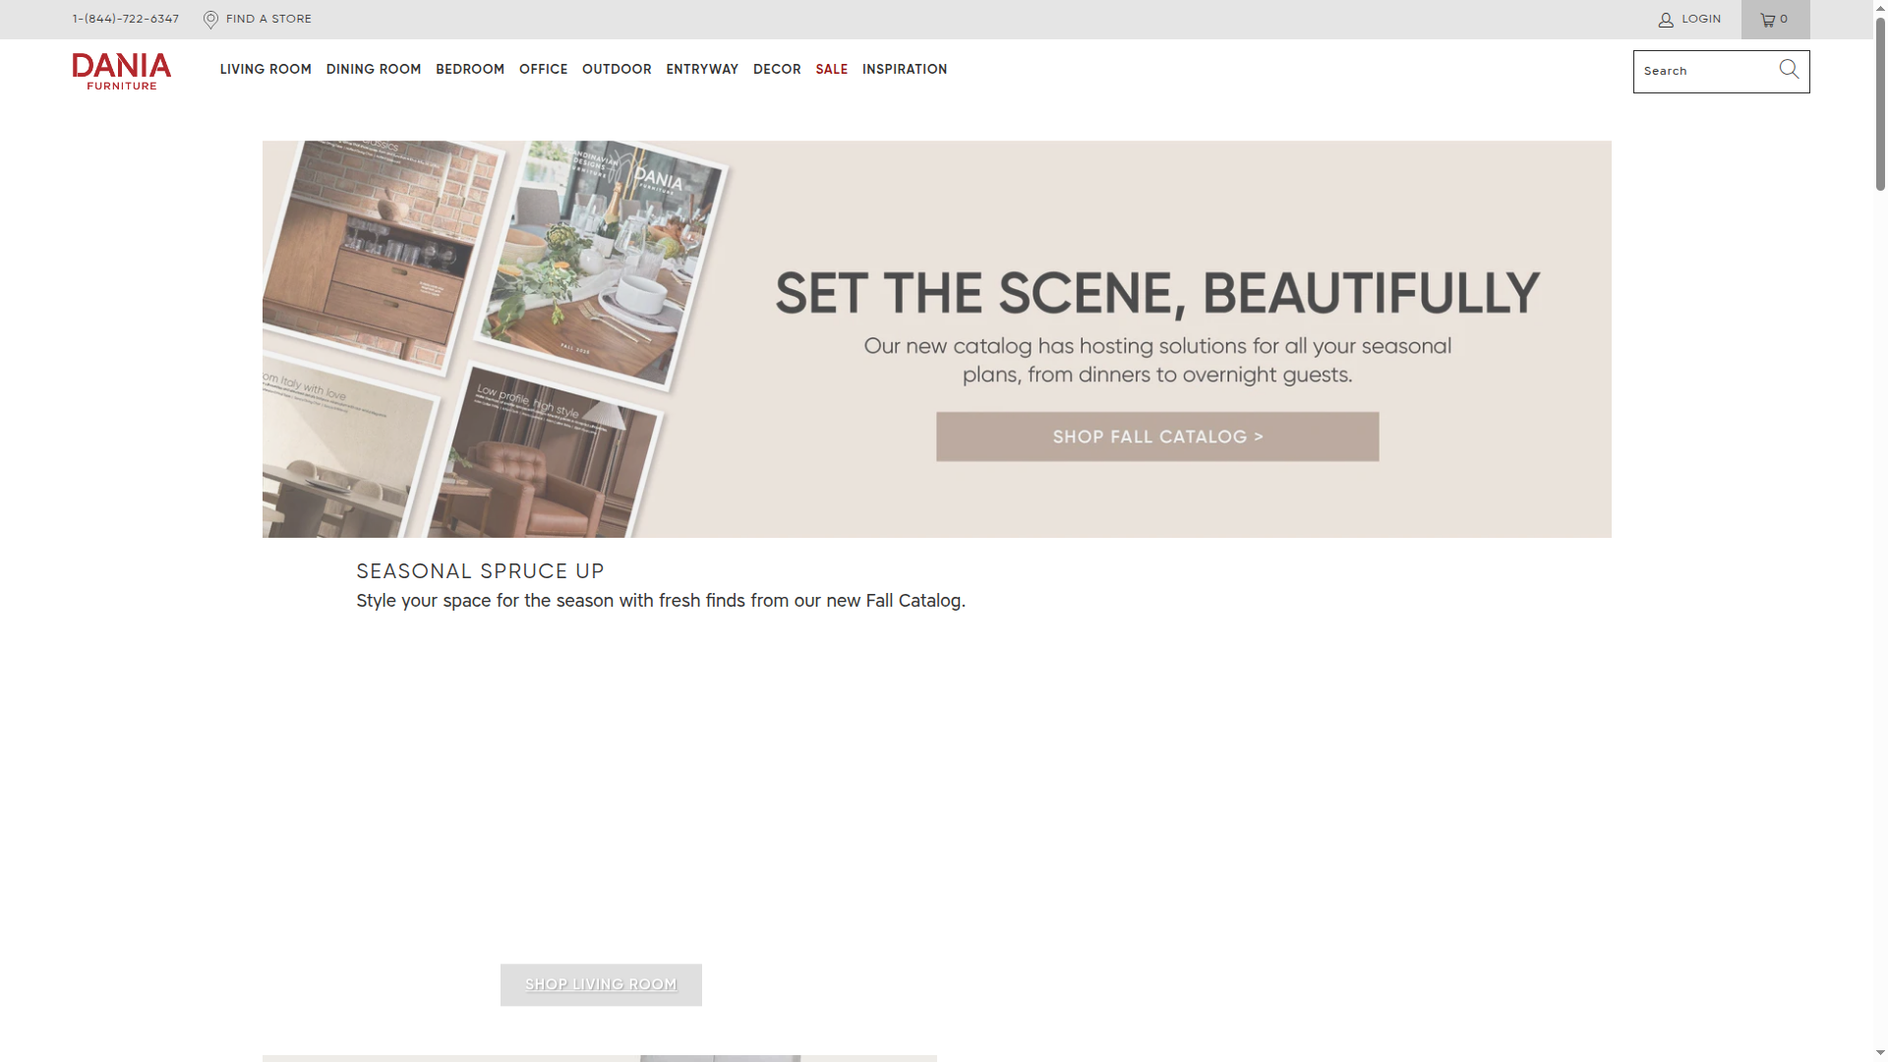Open the Outdoor category
The height and width of the screenshot is (1062, 1888).
[x=617, y=70]
